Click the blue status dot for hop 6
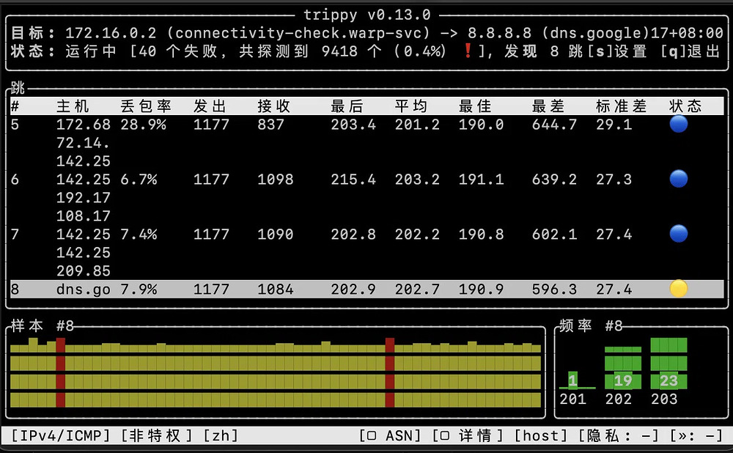Screen dimensions: 733x453 coord(678,179)
